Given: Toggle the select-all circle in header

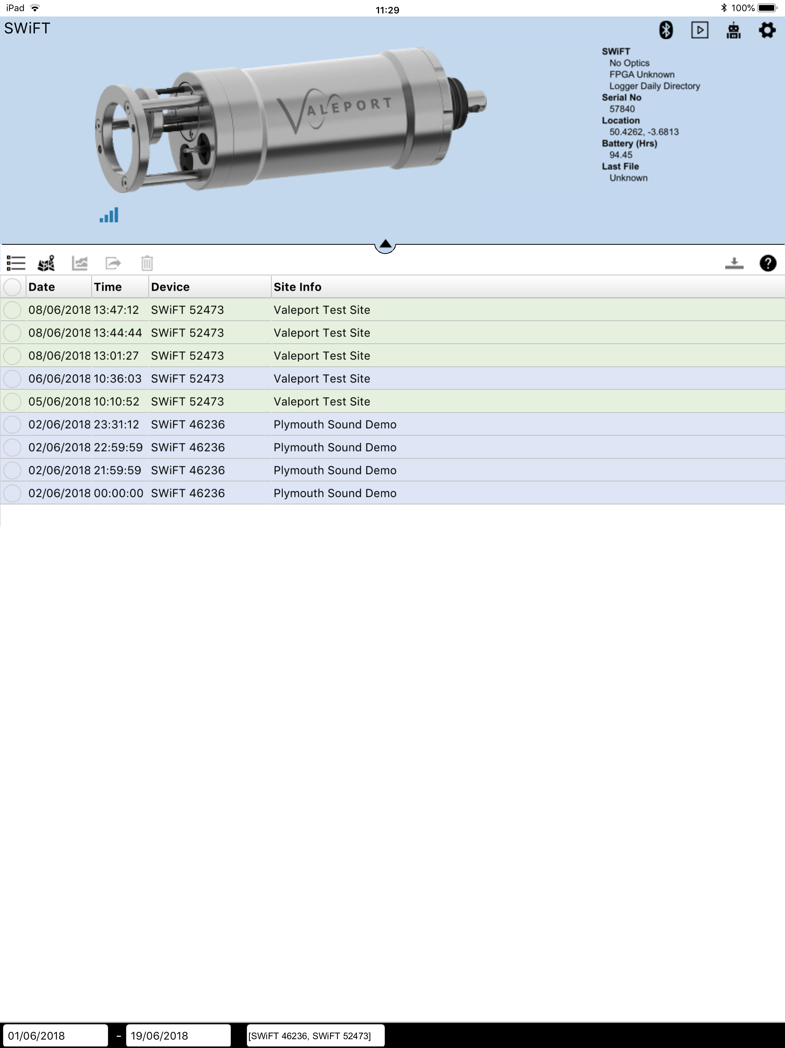Looking at the screenshot, I should (x=12, y=287).
